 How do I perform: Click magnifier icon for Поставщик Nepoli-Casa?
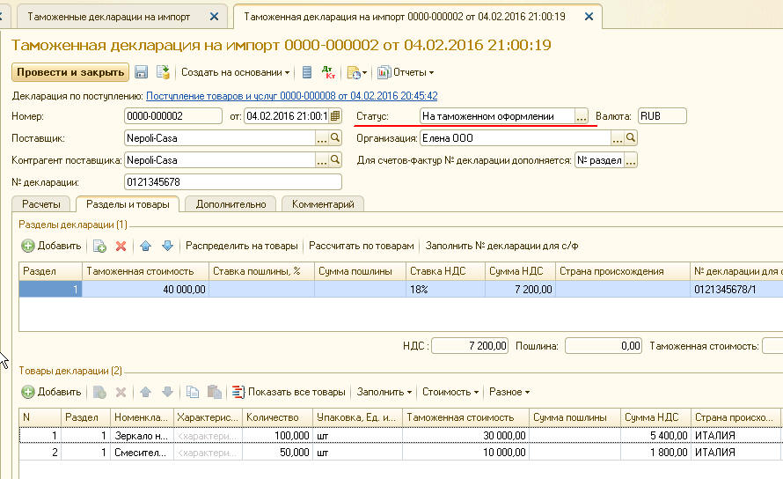coord(335,138)
